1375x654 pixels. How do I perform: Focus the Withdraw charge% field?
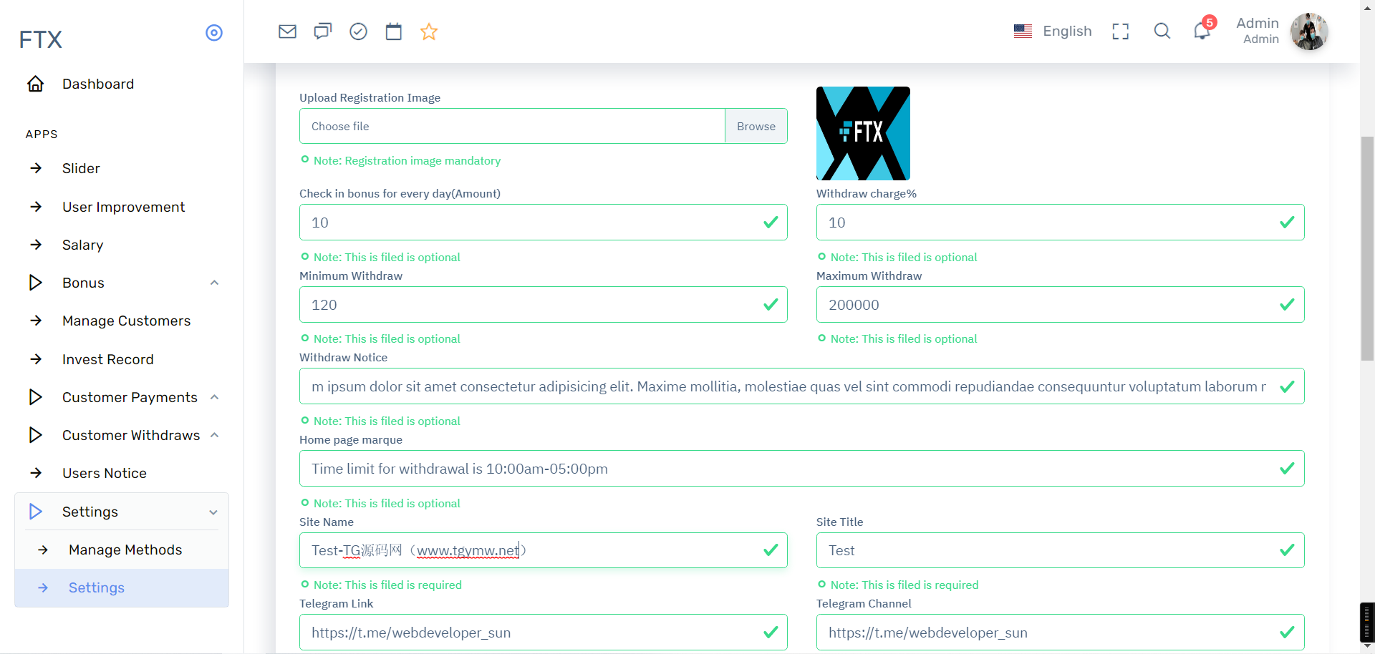tap(1060, 223)
